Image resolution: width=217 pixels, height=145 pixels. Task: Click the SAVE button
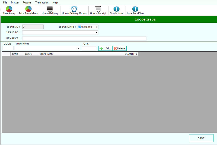(201, 138)
